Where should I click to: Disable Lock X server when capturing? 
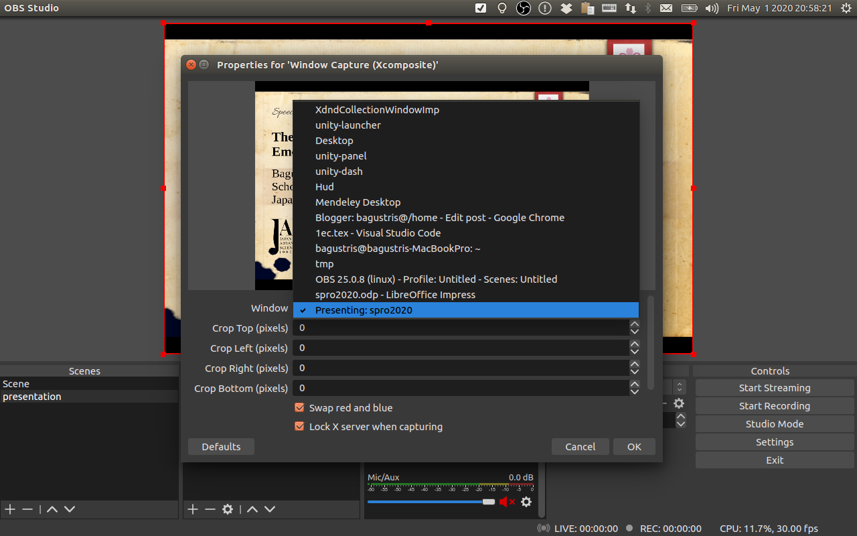(299, 426)
